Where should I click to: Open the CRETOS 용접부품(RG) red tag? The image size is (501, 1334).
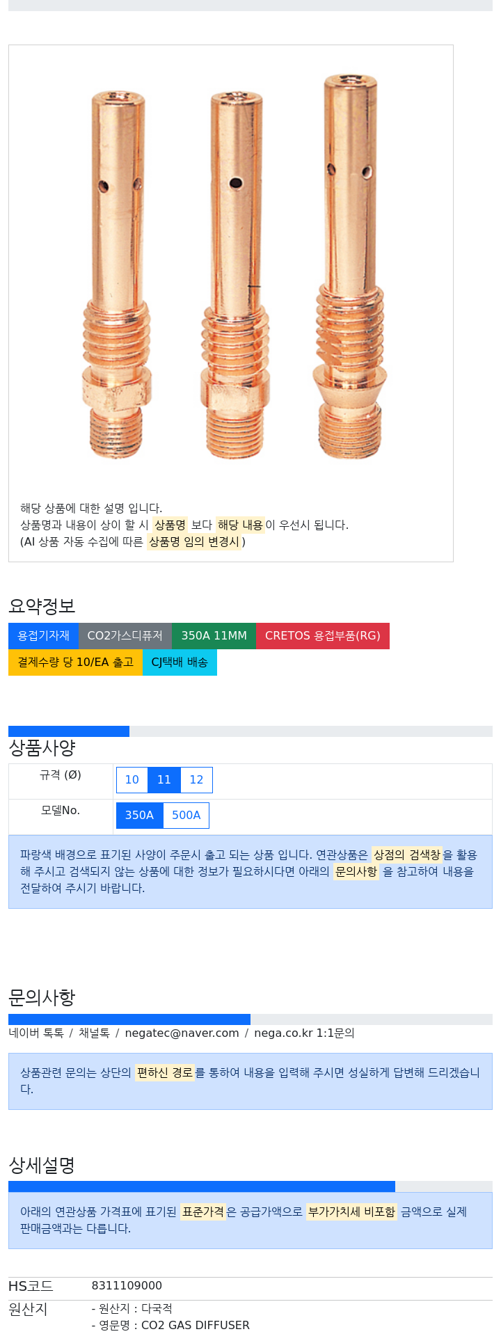pyautogui.click(x=322, y=636)
